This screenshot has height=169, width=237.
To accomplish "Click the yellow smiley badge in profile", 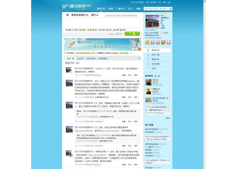I will (x=147, y=42).
